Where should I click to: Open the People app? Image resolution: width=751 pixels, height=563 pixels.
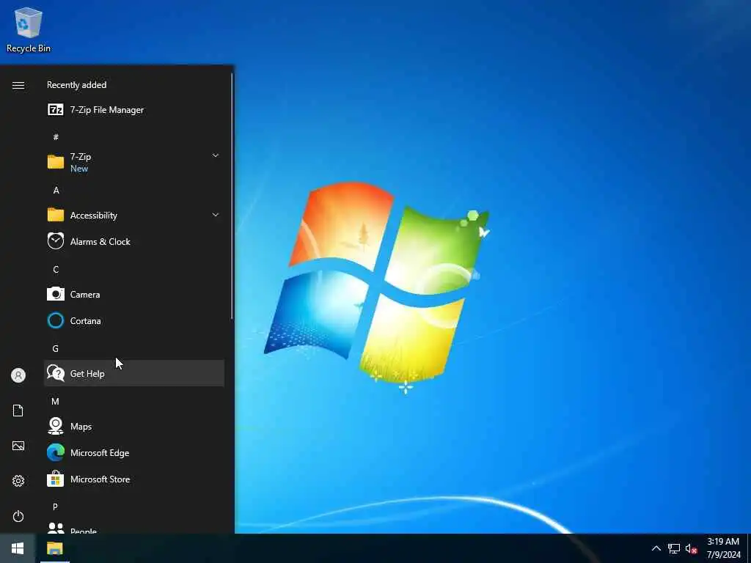click(134, 528)
